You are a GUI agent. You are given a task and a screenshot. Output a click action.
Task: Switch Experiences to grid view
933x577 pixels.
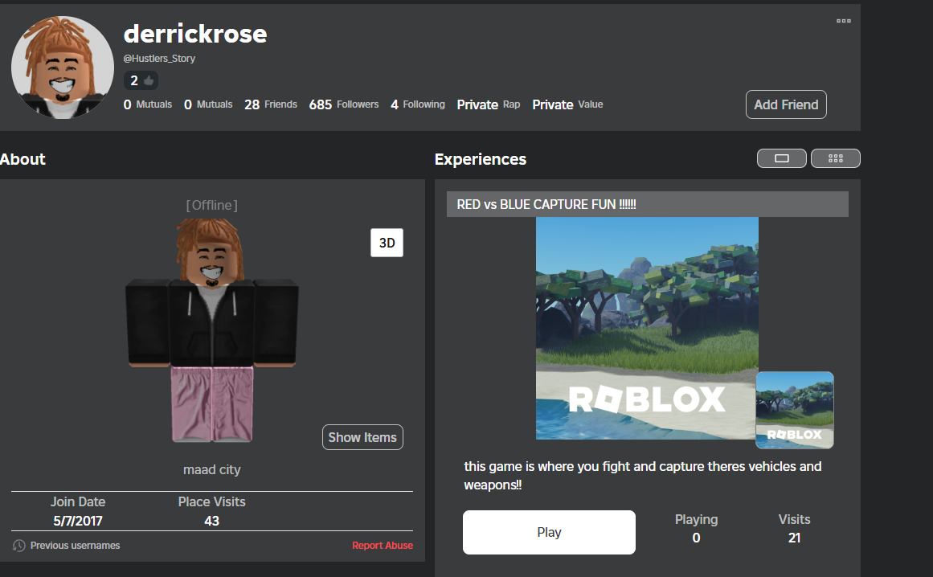tap(836, 158)
